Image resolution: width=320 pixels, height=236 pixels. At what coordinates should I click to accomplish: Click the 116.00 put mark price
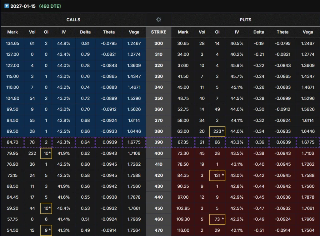(183, 230)
